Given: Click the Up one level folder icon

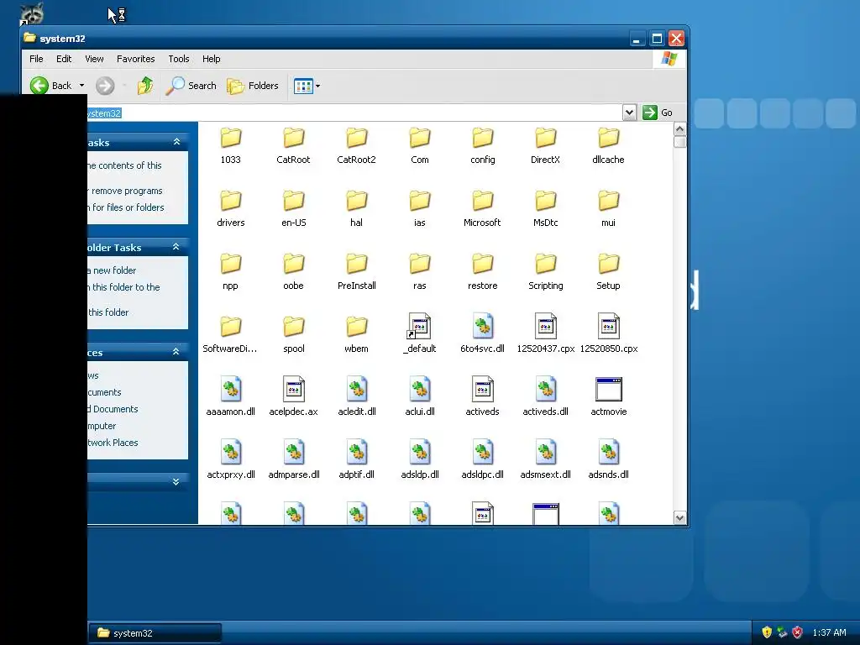Looking at the screenshot, I should (x=145, y=86).
